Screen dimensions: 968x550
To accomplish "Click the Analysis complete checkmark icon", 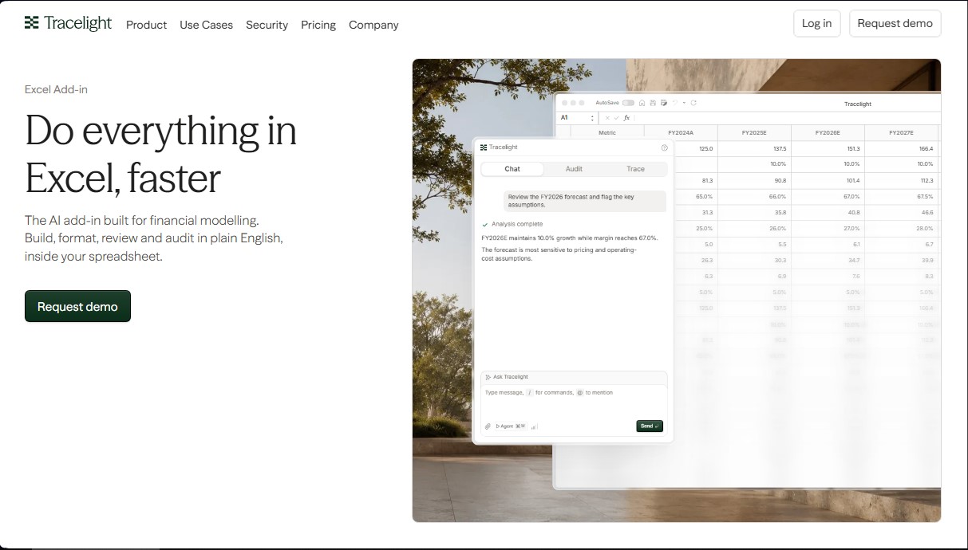I will point(485,225).
